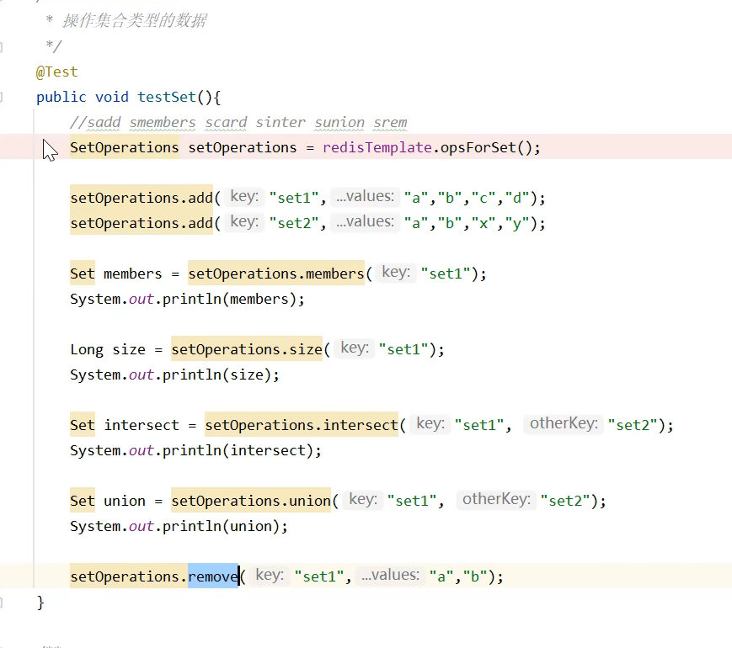Click the sadd smembers comment line
Screen dimensions: 732x648
click(x=238, y=123)
